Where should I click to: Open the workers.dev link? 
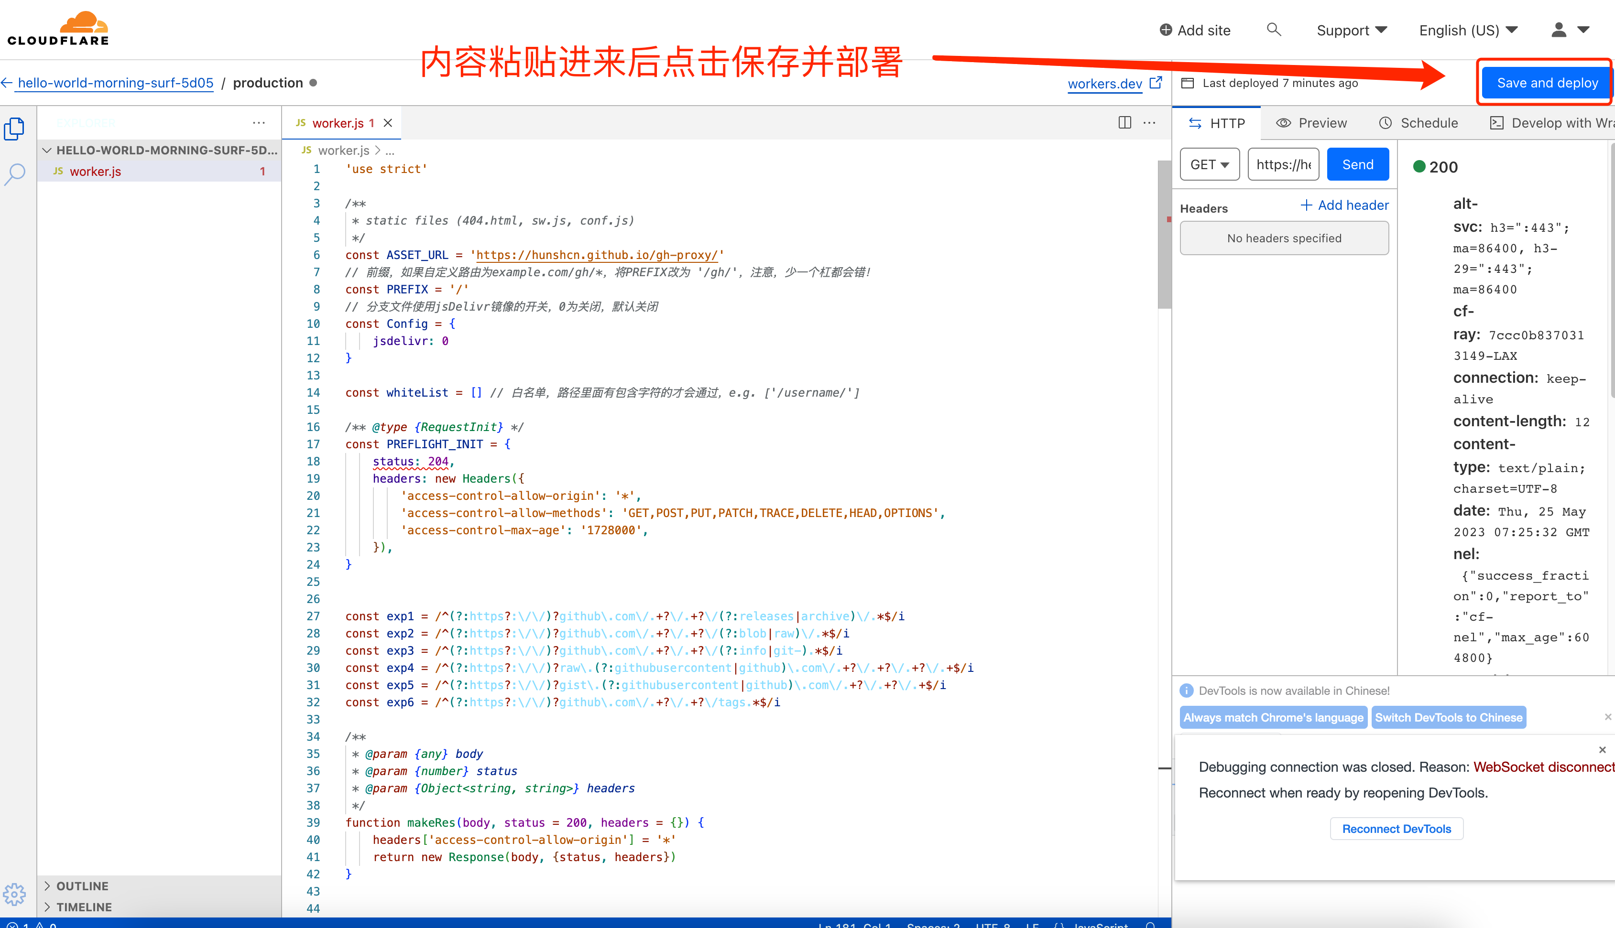tap(1105, 84)
